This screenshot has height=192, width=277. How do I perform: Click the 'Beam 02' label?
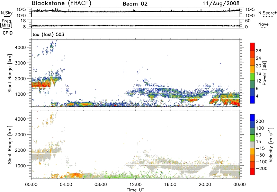coord(135,4)
